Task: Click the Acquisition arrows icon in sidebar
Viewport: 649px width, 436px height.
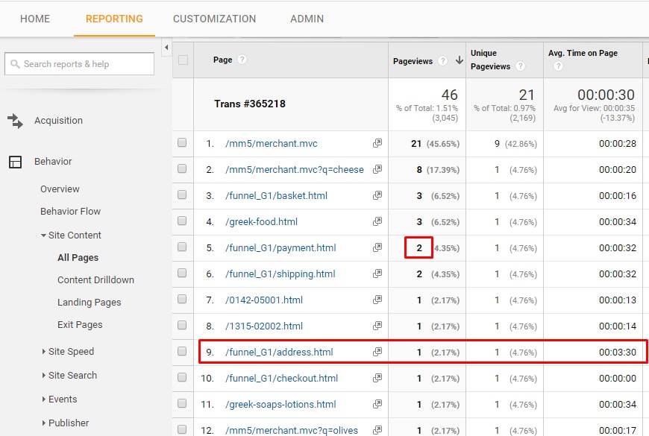Action: click(16, 120)
